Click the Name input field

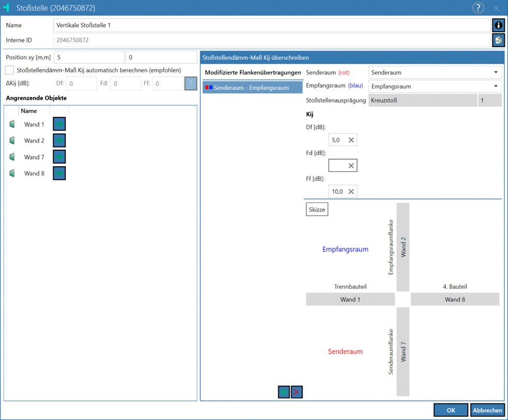272,25
